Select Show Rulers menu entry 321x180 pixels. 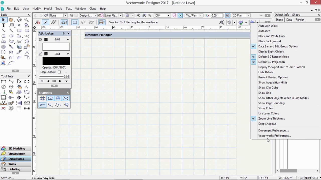pos(266,108)
